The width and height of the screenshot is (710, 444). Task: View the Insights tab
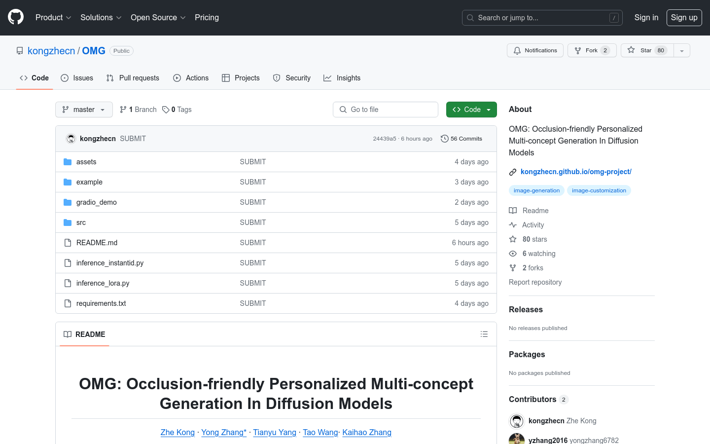(x=342, y=78)
